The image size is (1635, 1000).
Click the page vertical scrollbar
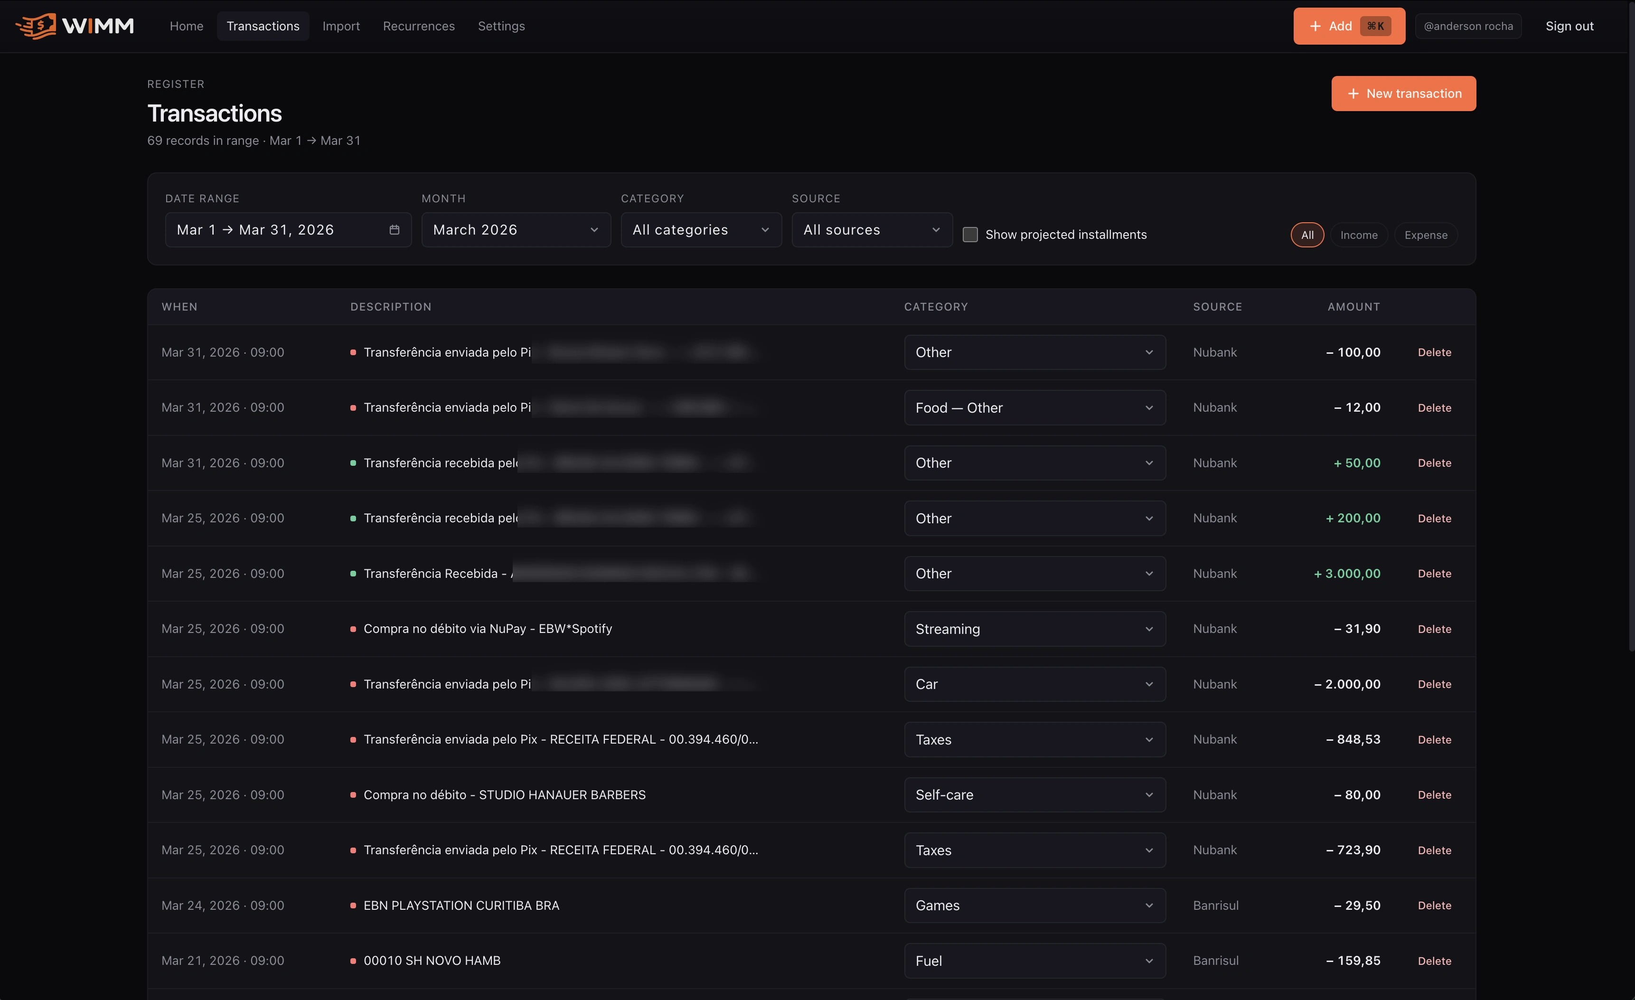[1631, 325]
